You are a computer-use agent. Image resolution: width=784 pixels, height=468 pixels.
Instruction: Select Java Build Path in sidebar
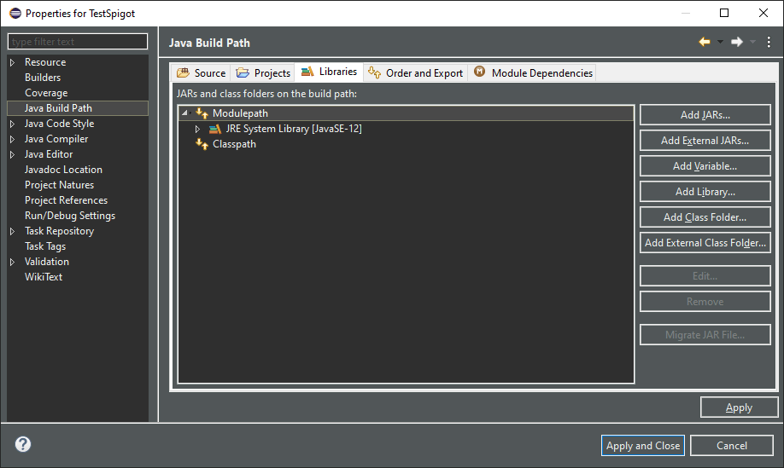[x=78, y=108]
